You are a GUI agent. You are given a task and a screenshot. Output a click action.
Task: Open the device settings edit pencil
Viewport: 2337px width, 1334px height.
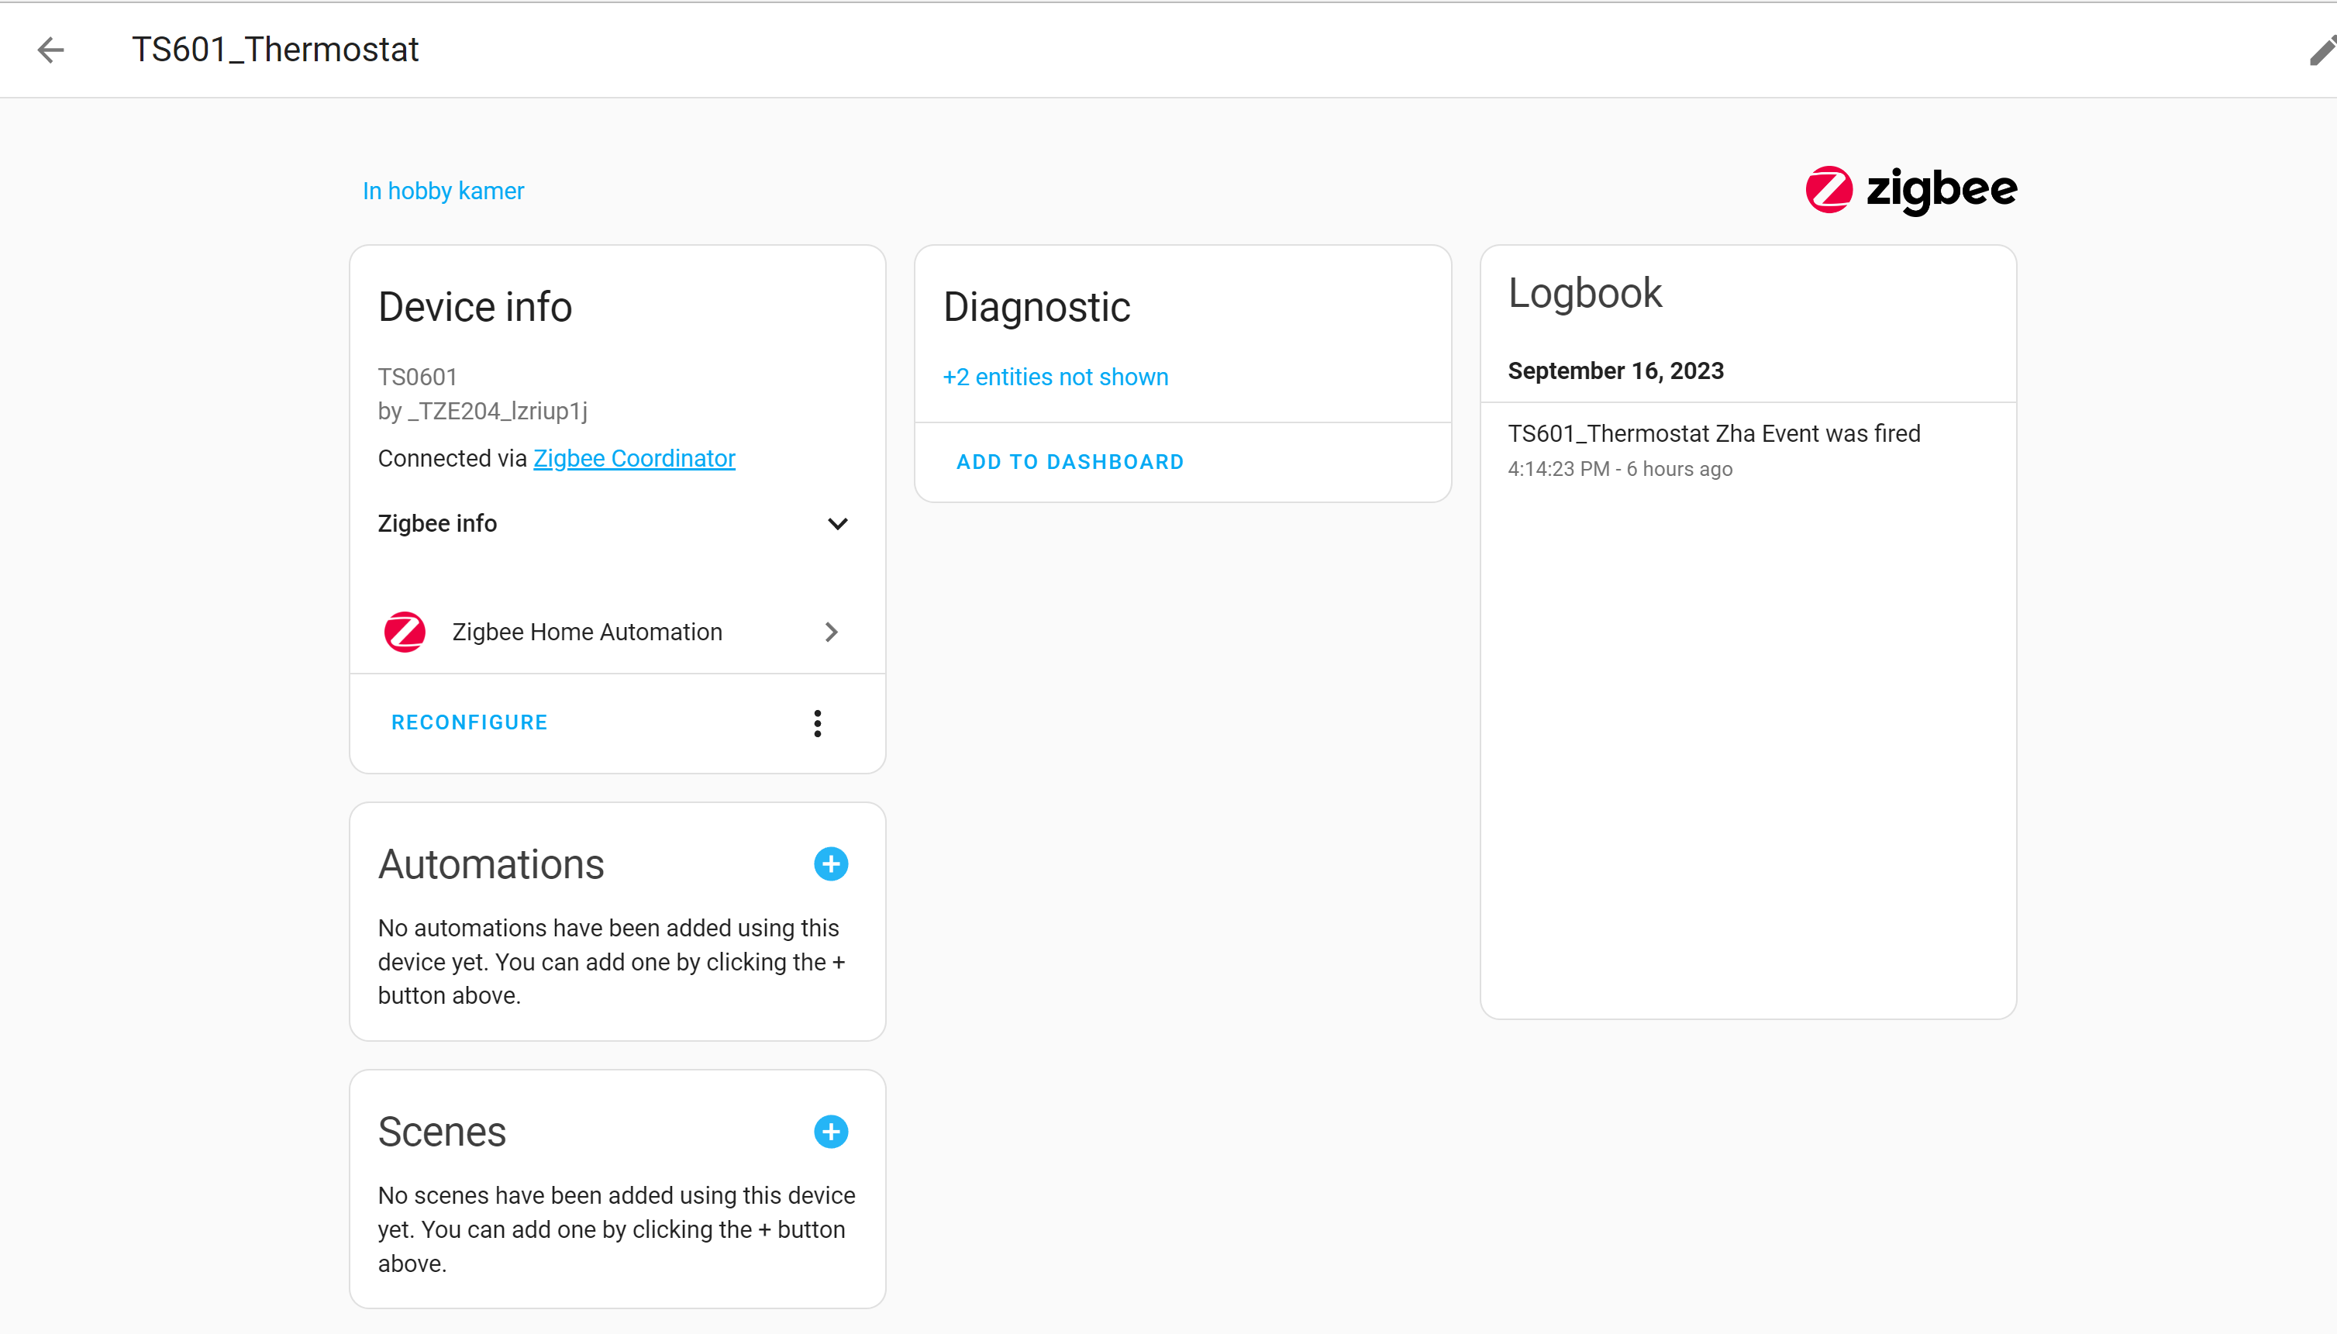(2320, 50)
